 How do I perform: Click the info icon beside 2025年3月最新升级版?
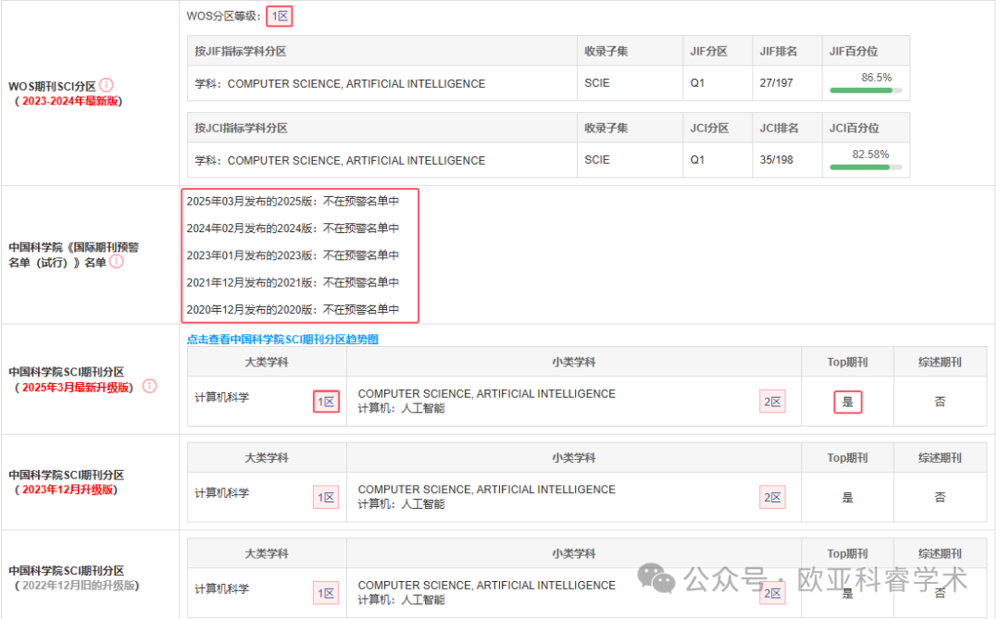pyautogui.click(x=149, y=387)
